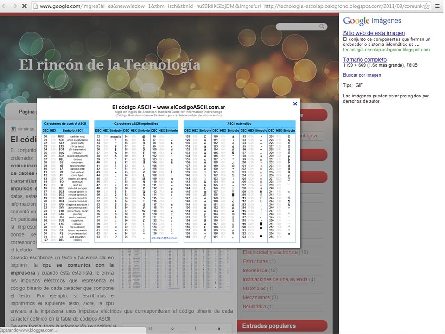This screenshot has width=445, height=334.
Task: Click the blog search magnifier icon
Action: (322, 26)
